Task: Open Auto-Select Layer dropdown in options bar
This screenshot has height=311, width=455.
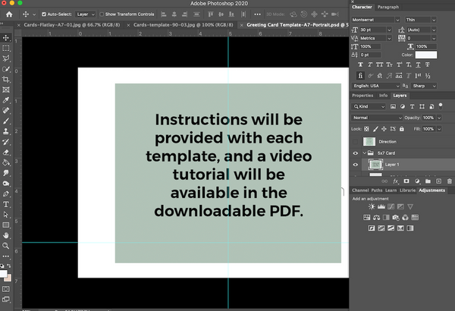Action: [x=86, y=14]
